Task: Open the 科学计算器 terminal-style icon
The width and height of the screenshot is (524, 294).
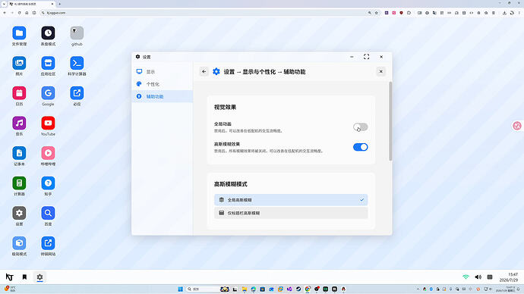Action: pos(77,64)
